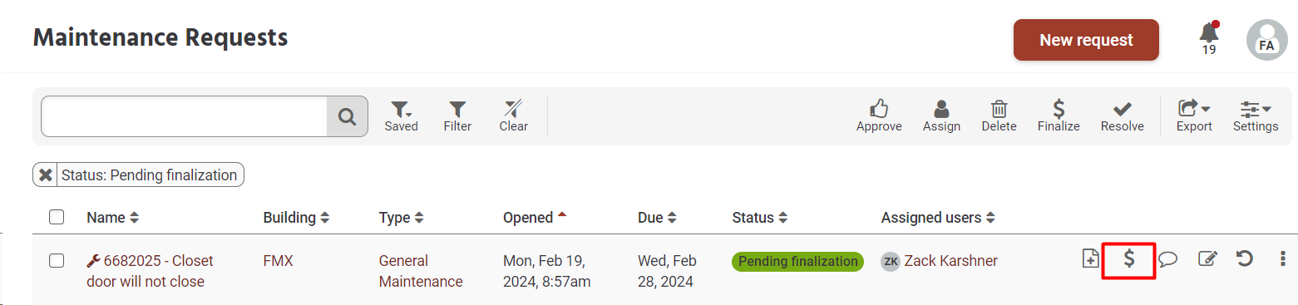Click the New request button

1086,40
